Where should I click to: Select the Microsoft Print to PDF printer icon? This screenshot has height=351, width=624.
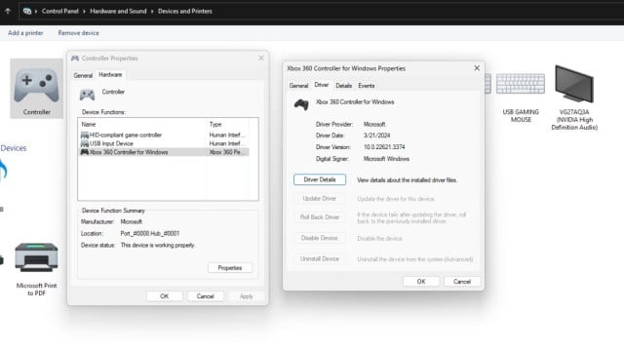(x=36, y=257)
